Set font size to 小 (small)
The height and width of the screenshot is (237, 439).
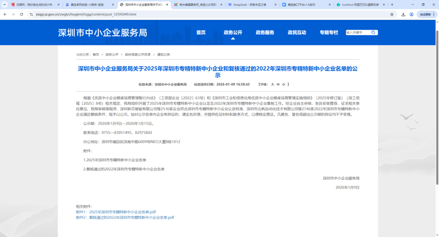click(283, 84)
